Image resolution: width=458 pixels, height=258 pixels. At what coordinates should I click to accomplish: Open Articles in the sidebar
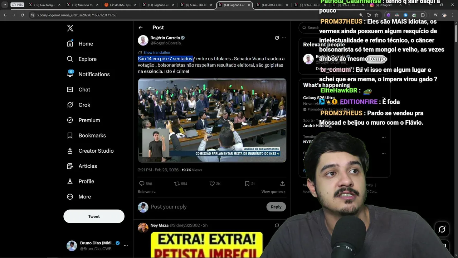point(82,166)
